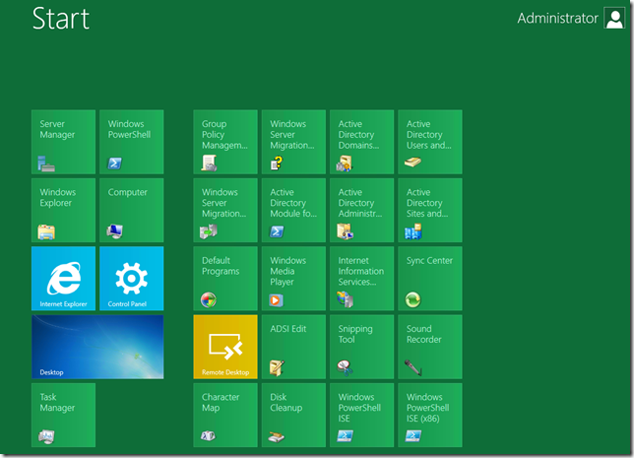
Task: Launch the Windows PowerShell tile
Action: [x=131, y=142]
